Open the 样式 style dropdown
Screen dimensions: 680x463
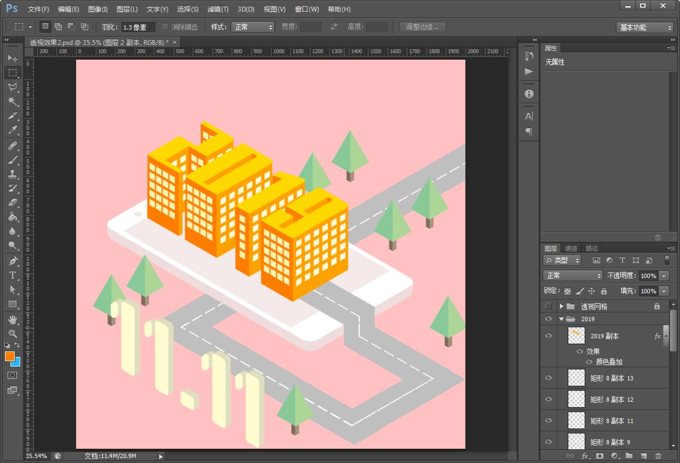tap(252, 27)
